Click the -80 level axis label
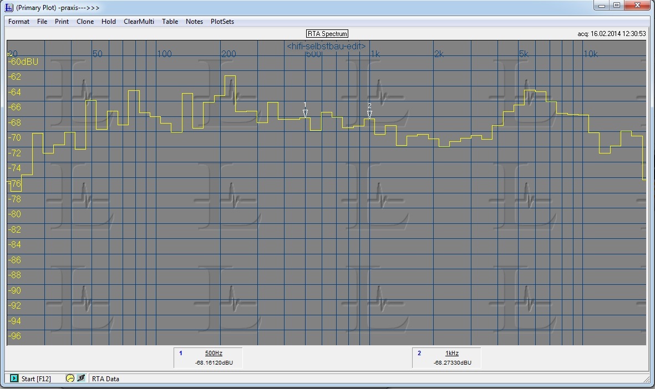 pos(14,214)
